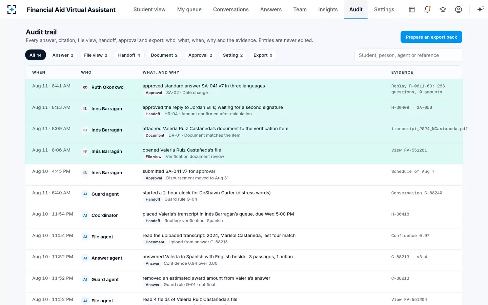The image size is (488, 305).
Task: Open the Answers tab
Action: (271, 9)
